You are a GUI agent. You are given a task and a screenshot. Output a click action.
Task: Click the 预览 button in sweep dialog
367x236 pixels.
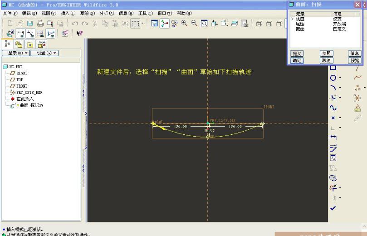tap(355, 61)
